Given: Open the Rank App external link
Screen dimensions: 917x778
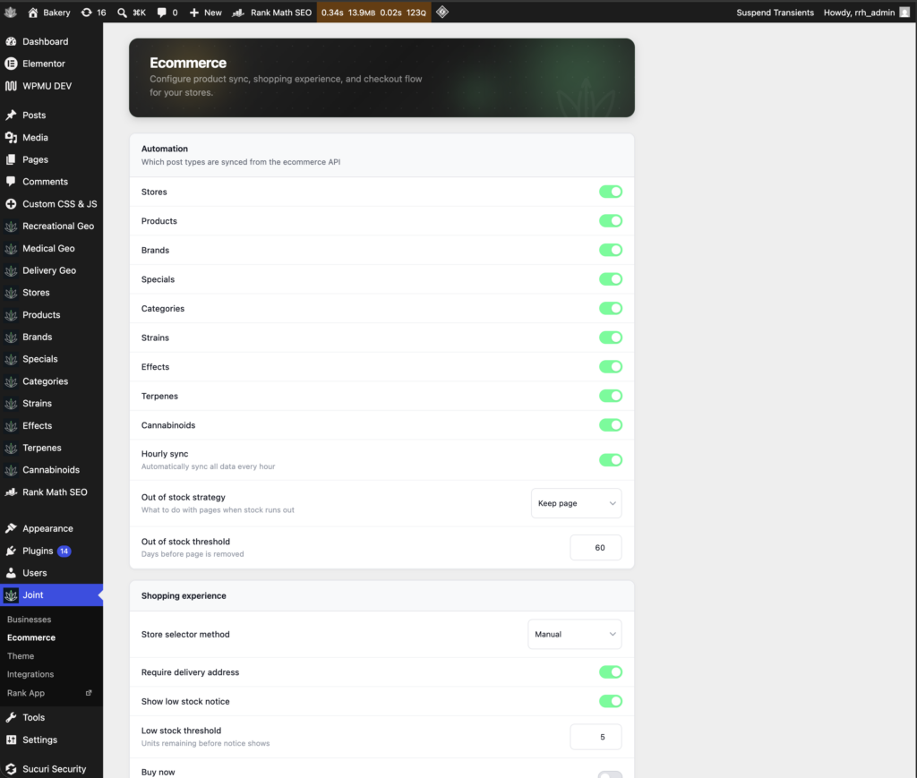Looking at the screenshot, I should coord(49,693).
